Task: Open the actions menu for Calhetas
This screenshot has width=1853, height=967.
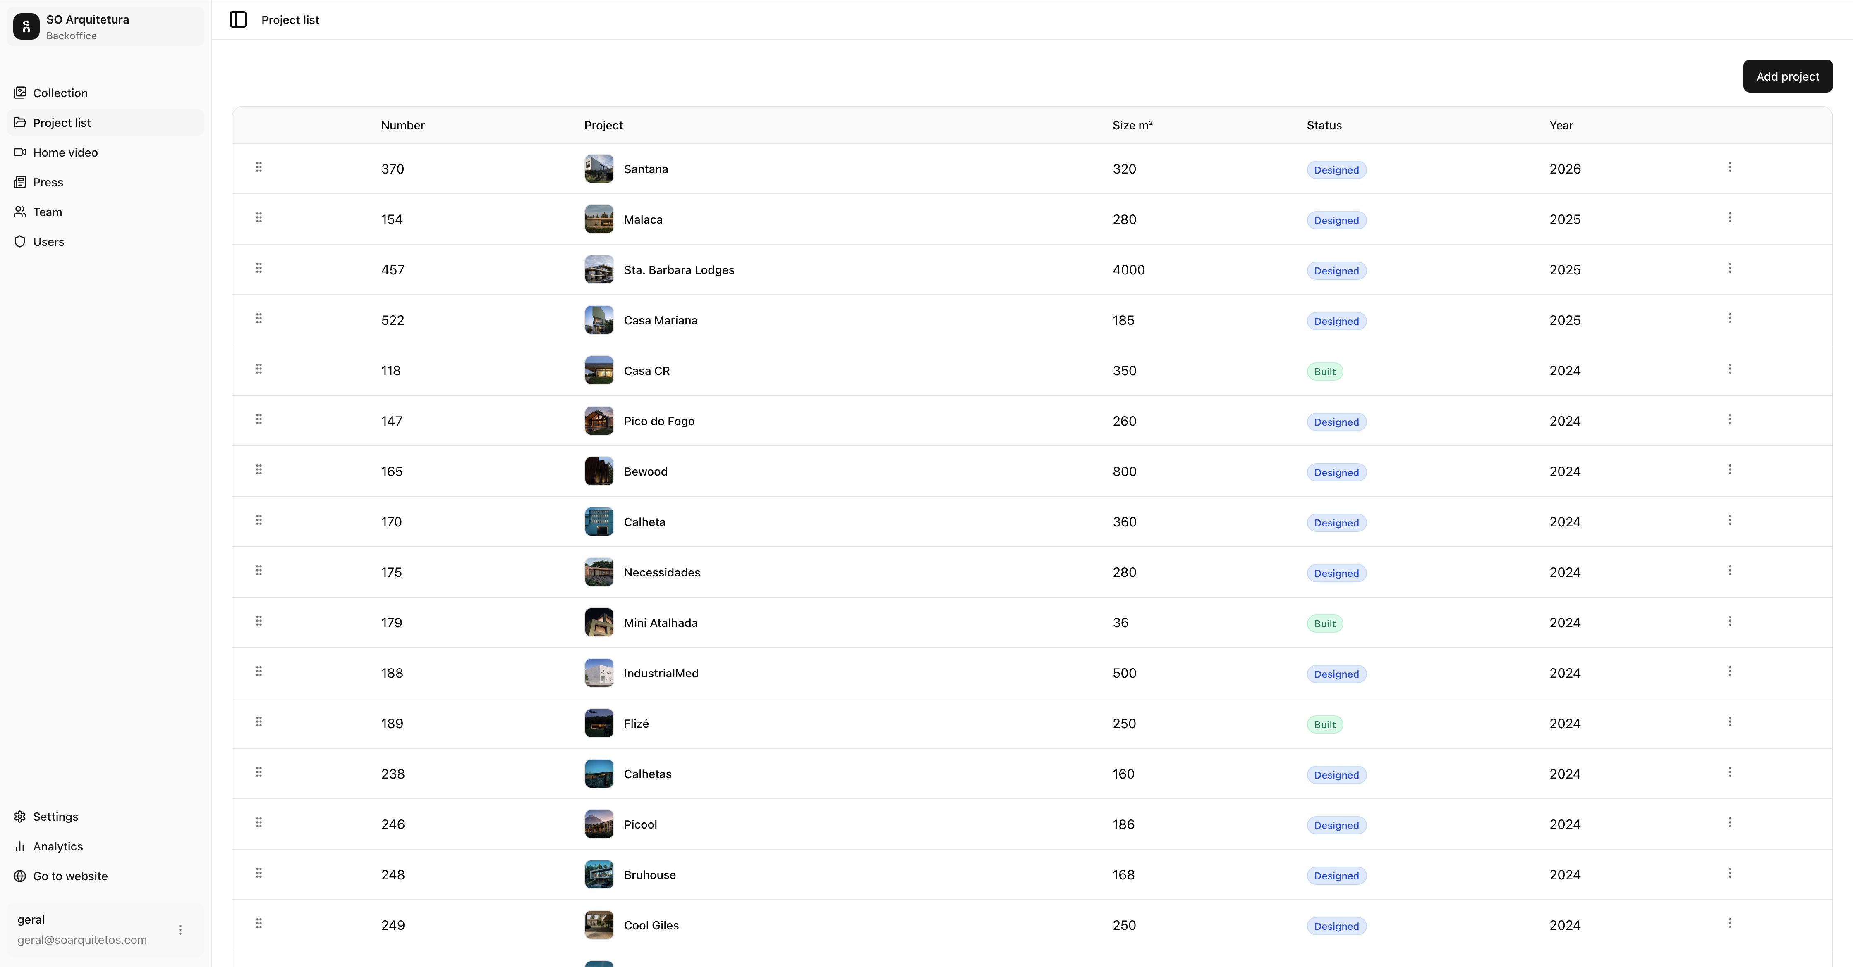Action: tap(1730, 772)
